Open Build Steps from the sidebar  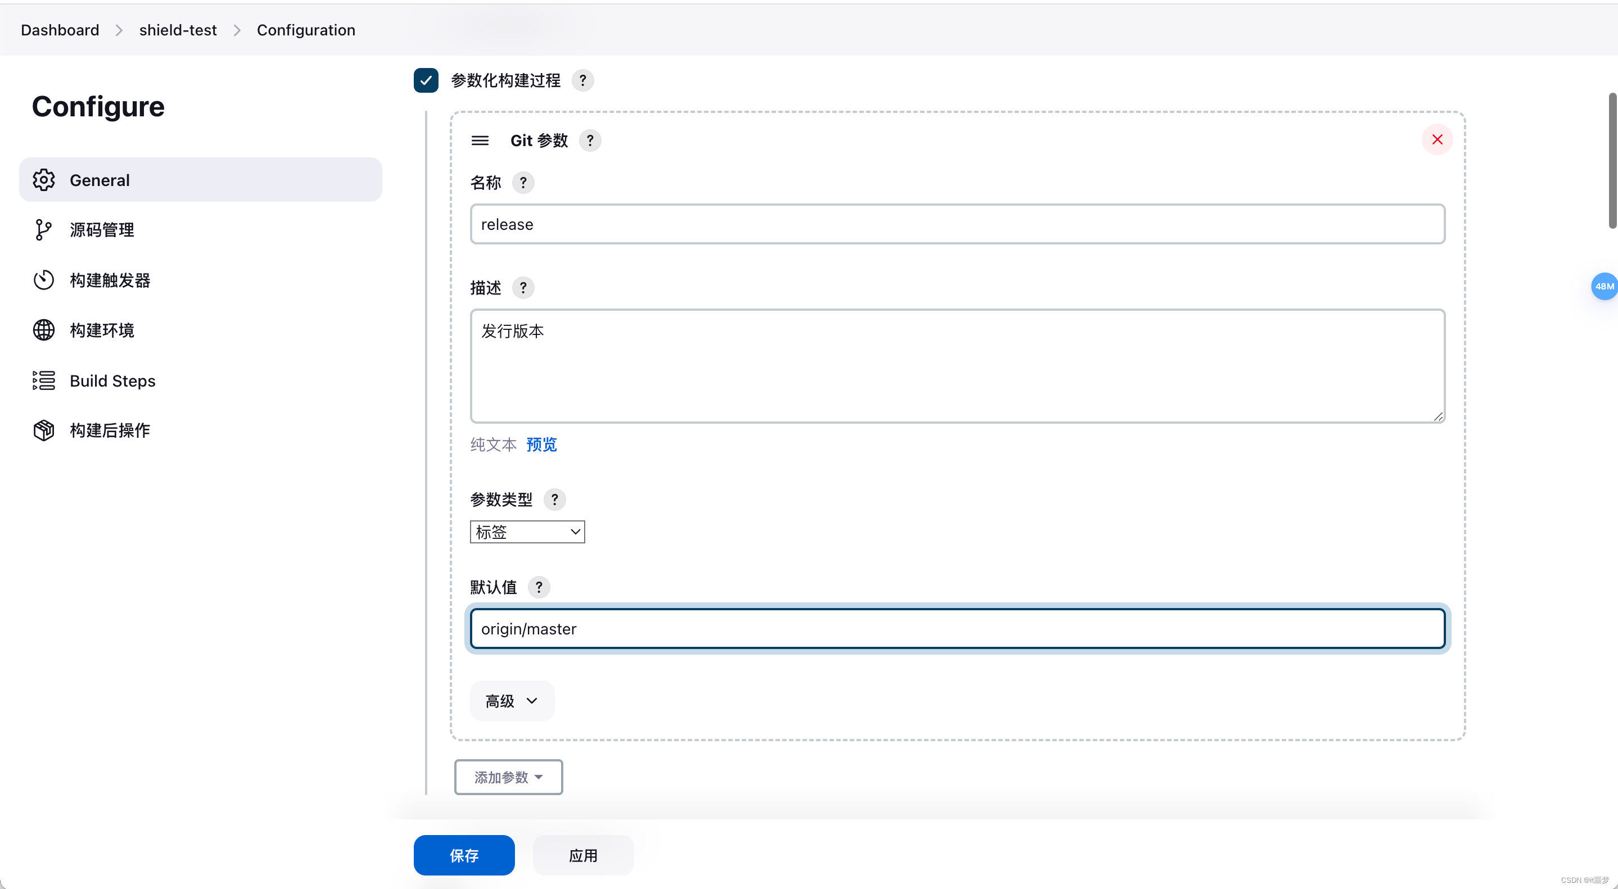coord(112,380)
